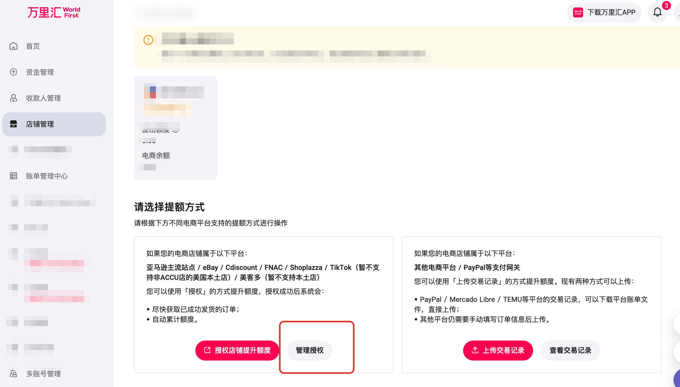Click the 账单管理中心 list icon

click(x=13, y=176)
